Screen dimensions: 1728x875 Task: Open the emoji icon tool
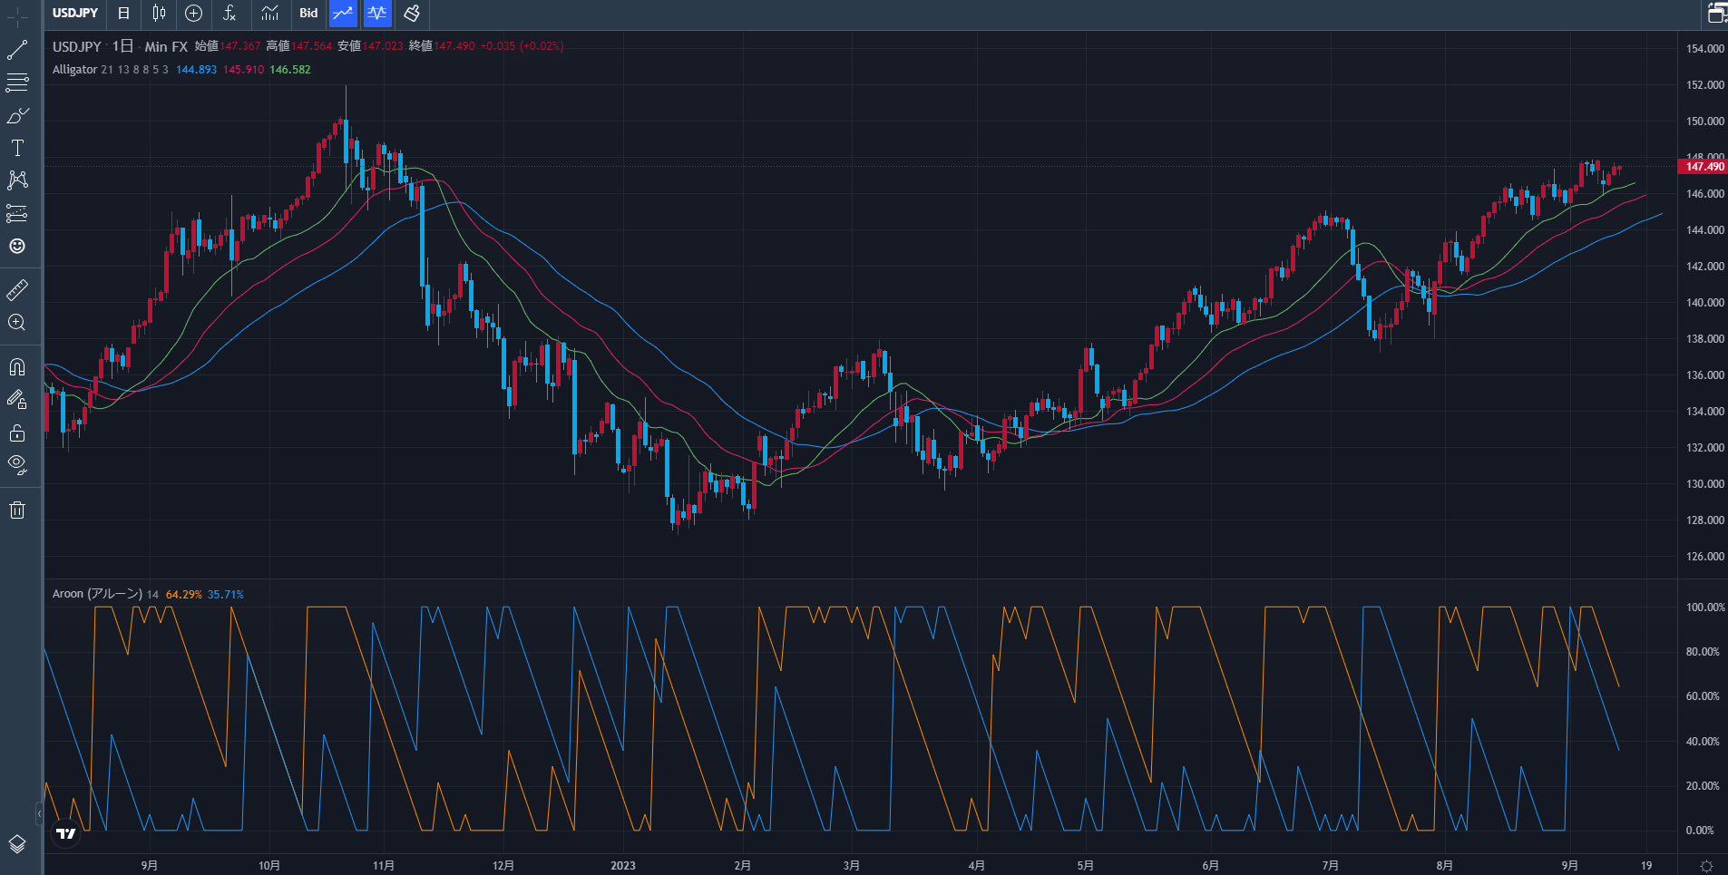point(17,247)
